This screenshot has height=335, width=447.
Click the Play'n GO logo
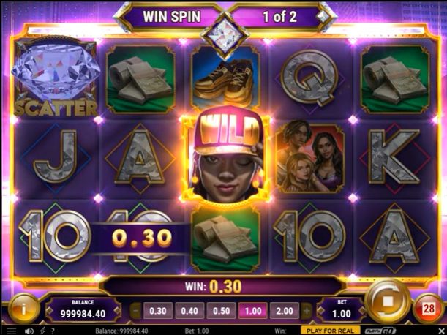[x=381, y=331]
